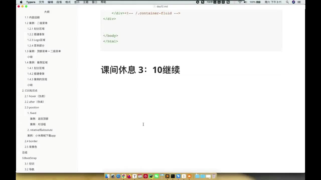Screen dimensions: 321x180
Task: Open Siri from menu bar
Action: [x=293, y=2]
